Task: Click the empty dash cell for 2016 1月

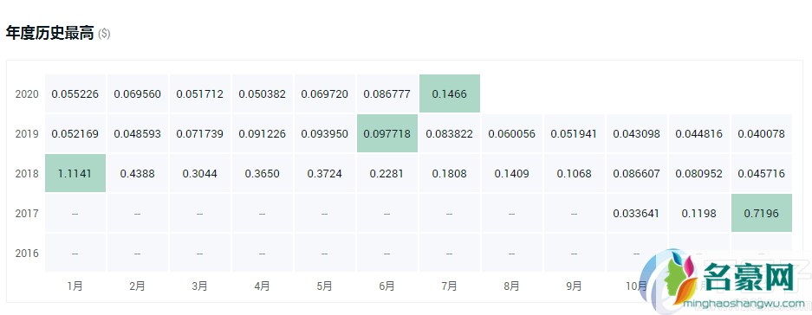Action: click(x=75, y=253)
